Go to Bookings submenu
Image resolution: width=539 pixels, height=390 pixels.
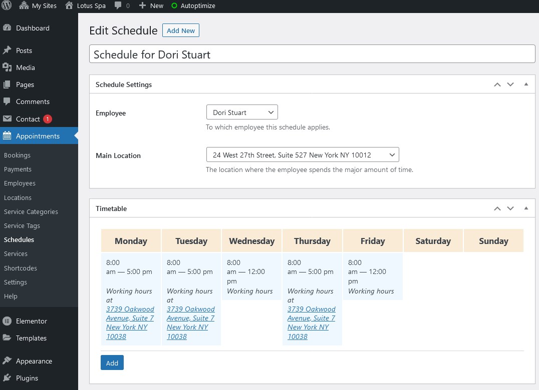pos(17,155)
